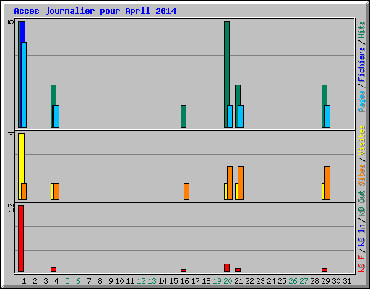Image resolution: width=370 pixels, height=289 pixels.
Task: Select the orange Sites bar for day 20
Action: click(x=230, y=183)
